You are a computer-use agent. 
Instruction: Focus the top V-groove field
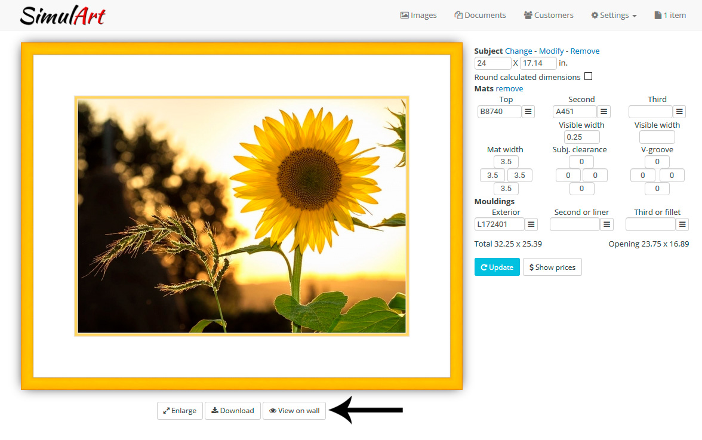pyautogui.click(x=657, y=162)
